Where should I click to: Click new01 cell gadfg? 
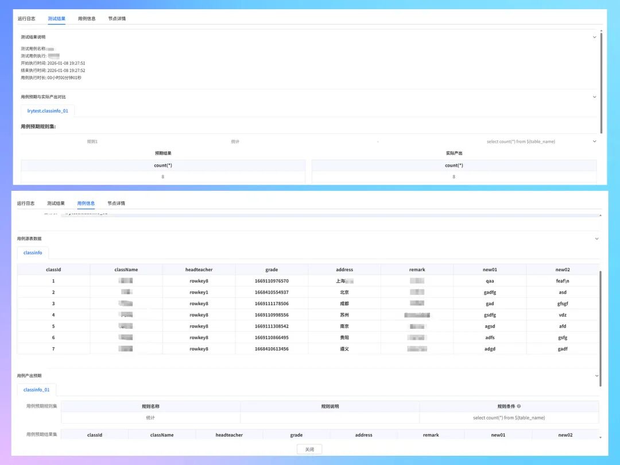click(x=490, y=293)
